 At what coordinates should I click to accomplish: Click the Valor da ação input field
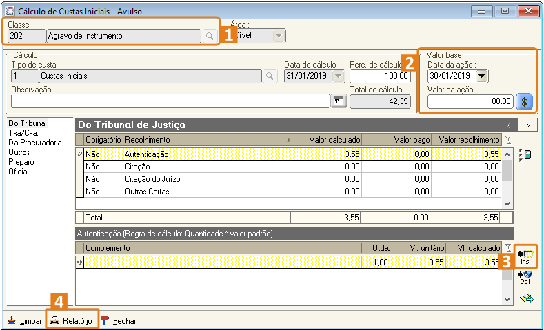pos(470,101)
